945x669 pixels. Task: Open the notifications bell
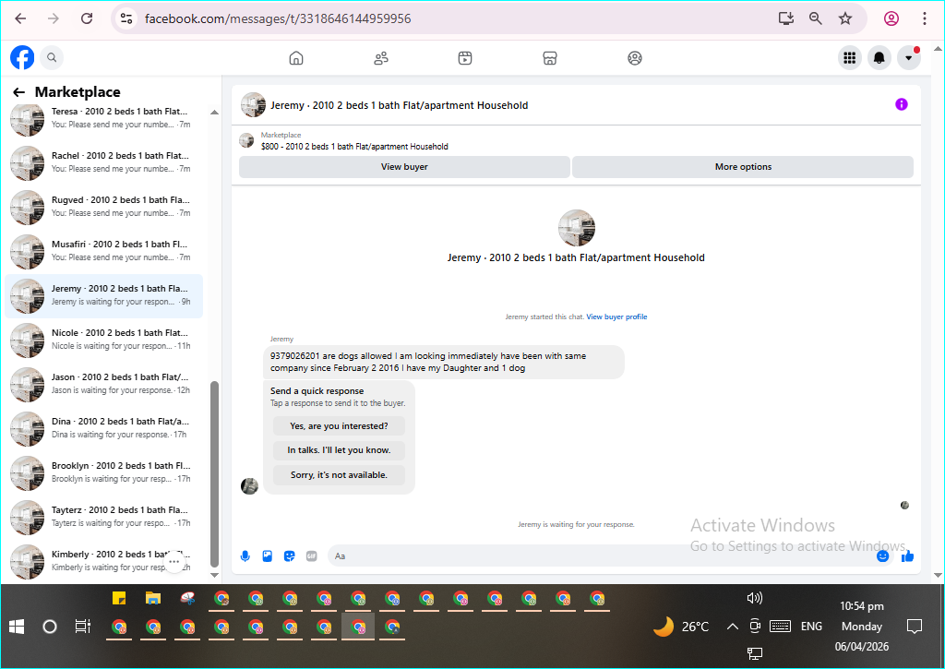pyautogui.click(x=879, y=58)
